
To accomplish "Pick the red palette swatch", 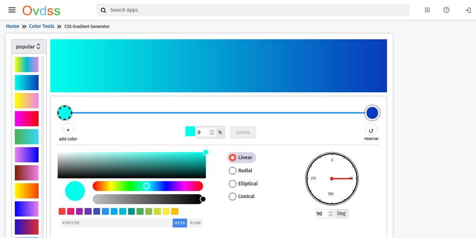I will coord(62,211).
